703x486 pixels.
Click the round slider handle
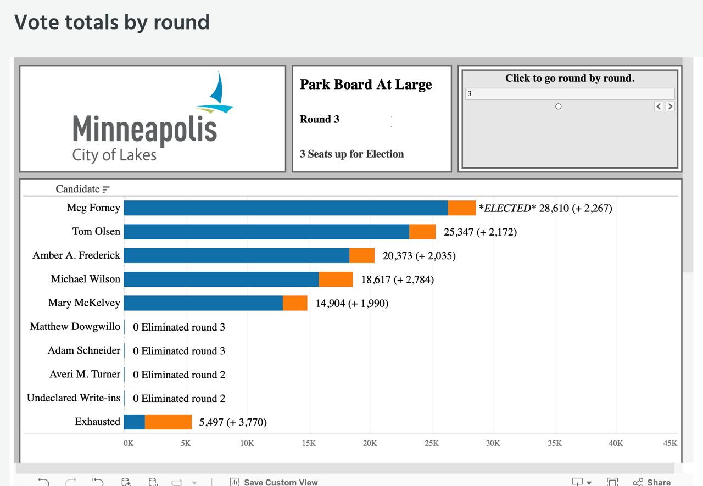coord(559,107)
